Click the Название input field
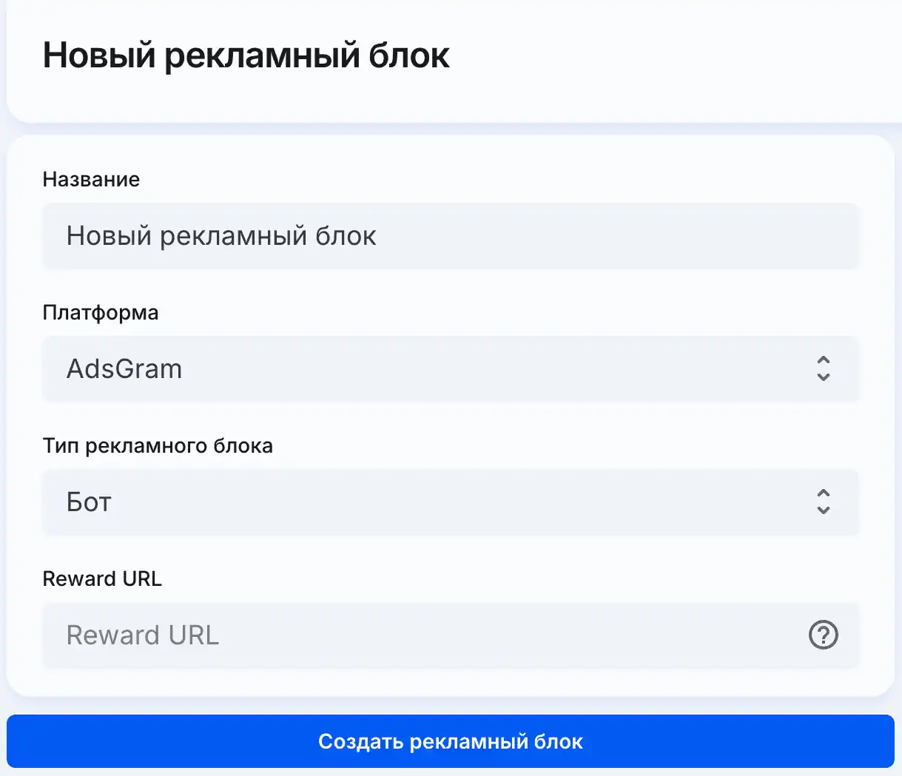The image size is (902, 776). click(451, 236)
